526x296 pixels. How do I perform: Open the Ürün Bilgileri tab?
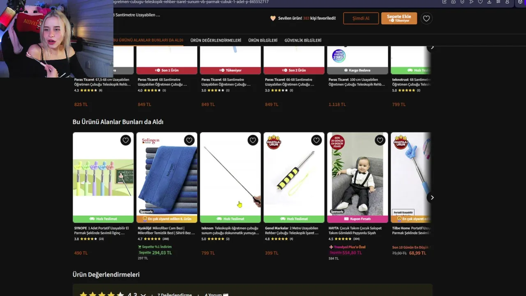[x=263, y=40]
